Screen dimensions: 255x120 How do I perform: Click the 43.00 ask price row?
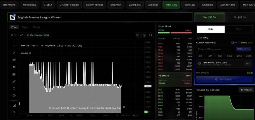pos(175,66)
